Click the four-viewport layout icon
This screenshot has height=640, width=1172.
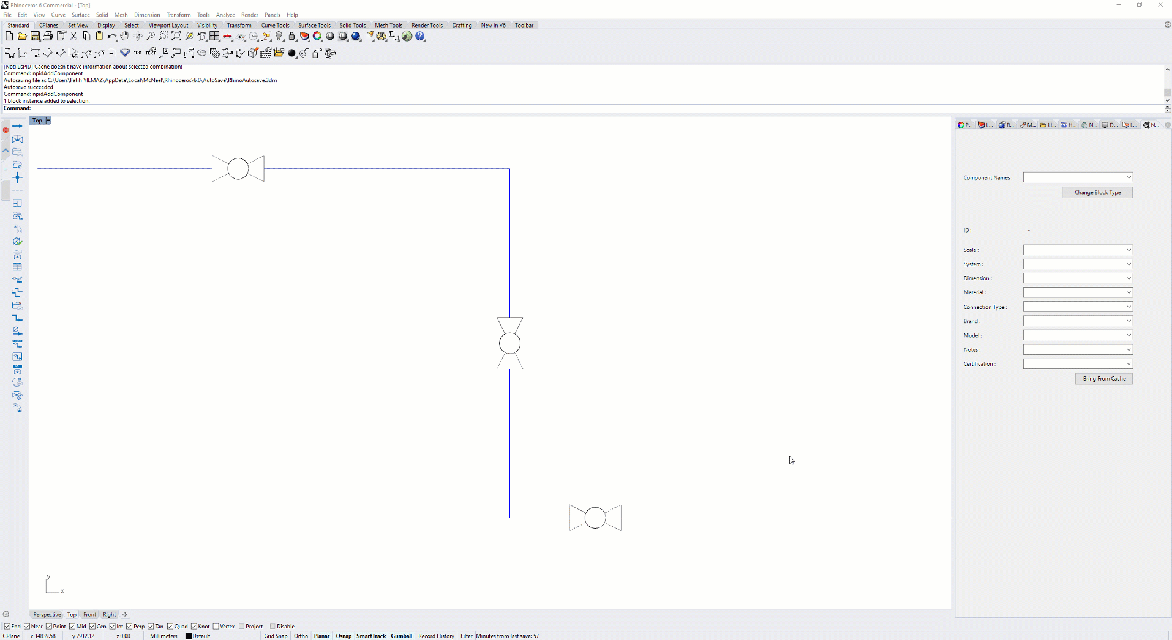(214, 37)
